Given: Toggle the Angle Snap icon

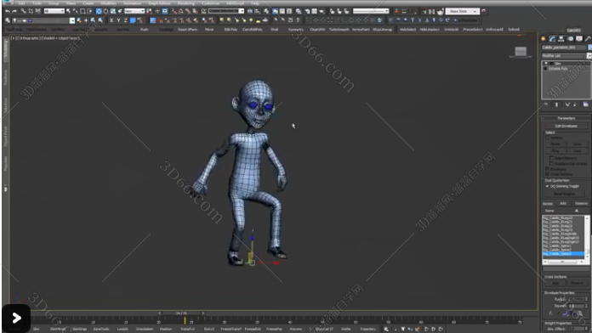Looking at the screenshot, I should [180, 11].
